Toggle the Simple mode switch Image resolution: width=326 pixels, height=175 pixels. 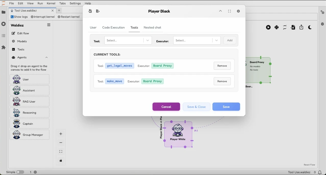(x=20, y=172)
